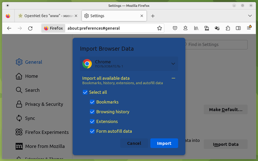Switch to the OpenNet tab
The image size is (258, 161).
click(48, 16)
